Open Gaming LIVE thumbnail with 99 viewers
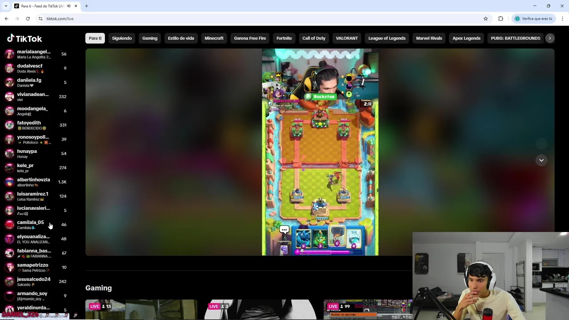Image resolution: width=569 pixels, height=320 pixels. (368, 310)
